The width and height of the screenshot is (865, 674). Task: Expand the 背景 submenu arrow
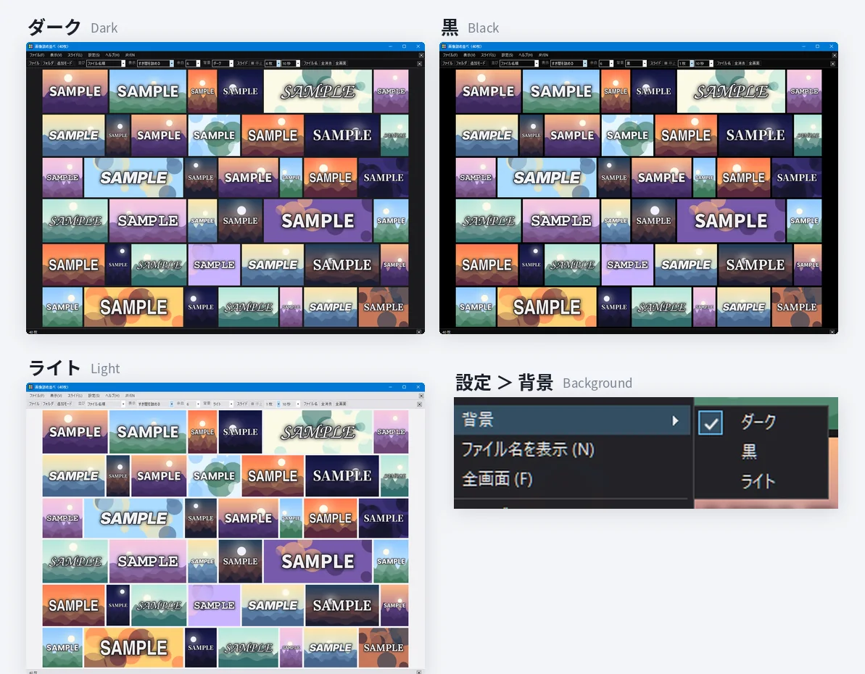coord(675,421)
